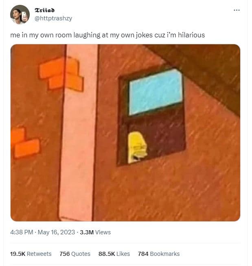Viewport: 252px width, 266px height.
Task: Click the tweet text about own jokes
Action: click(x=107, y=35)
